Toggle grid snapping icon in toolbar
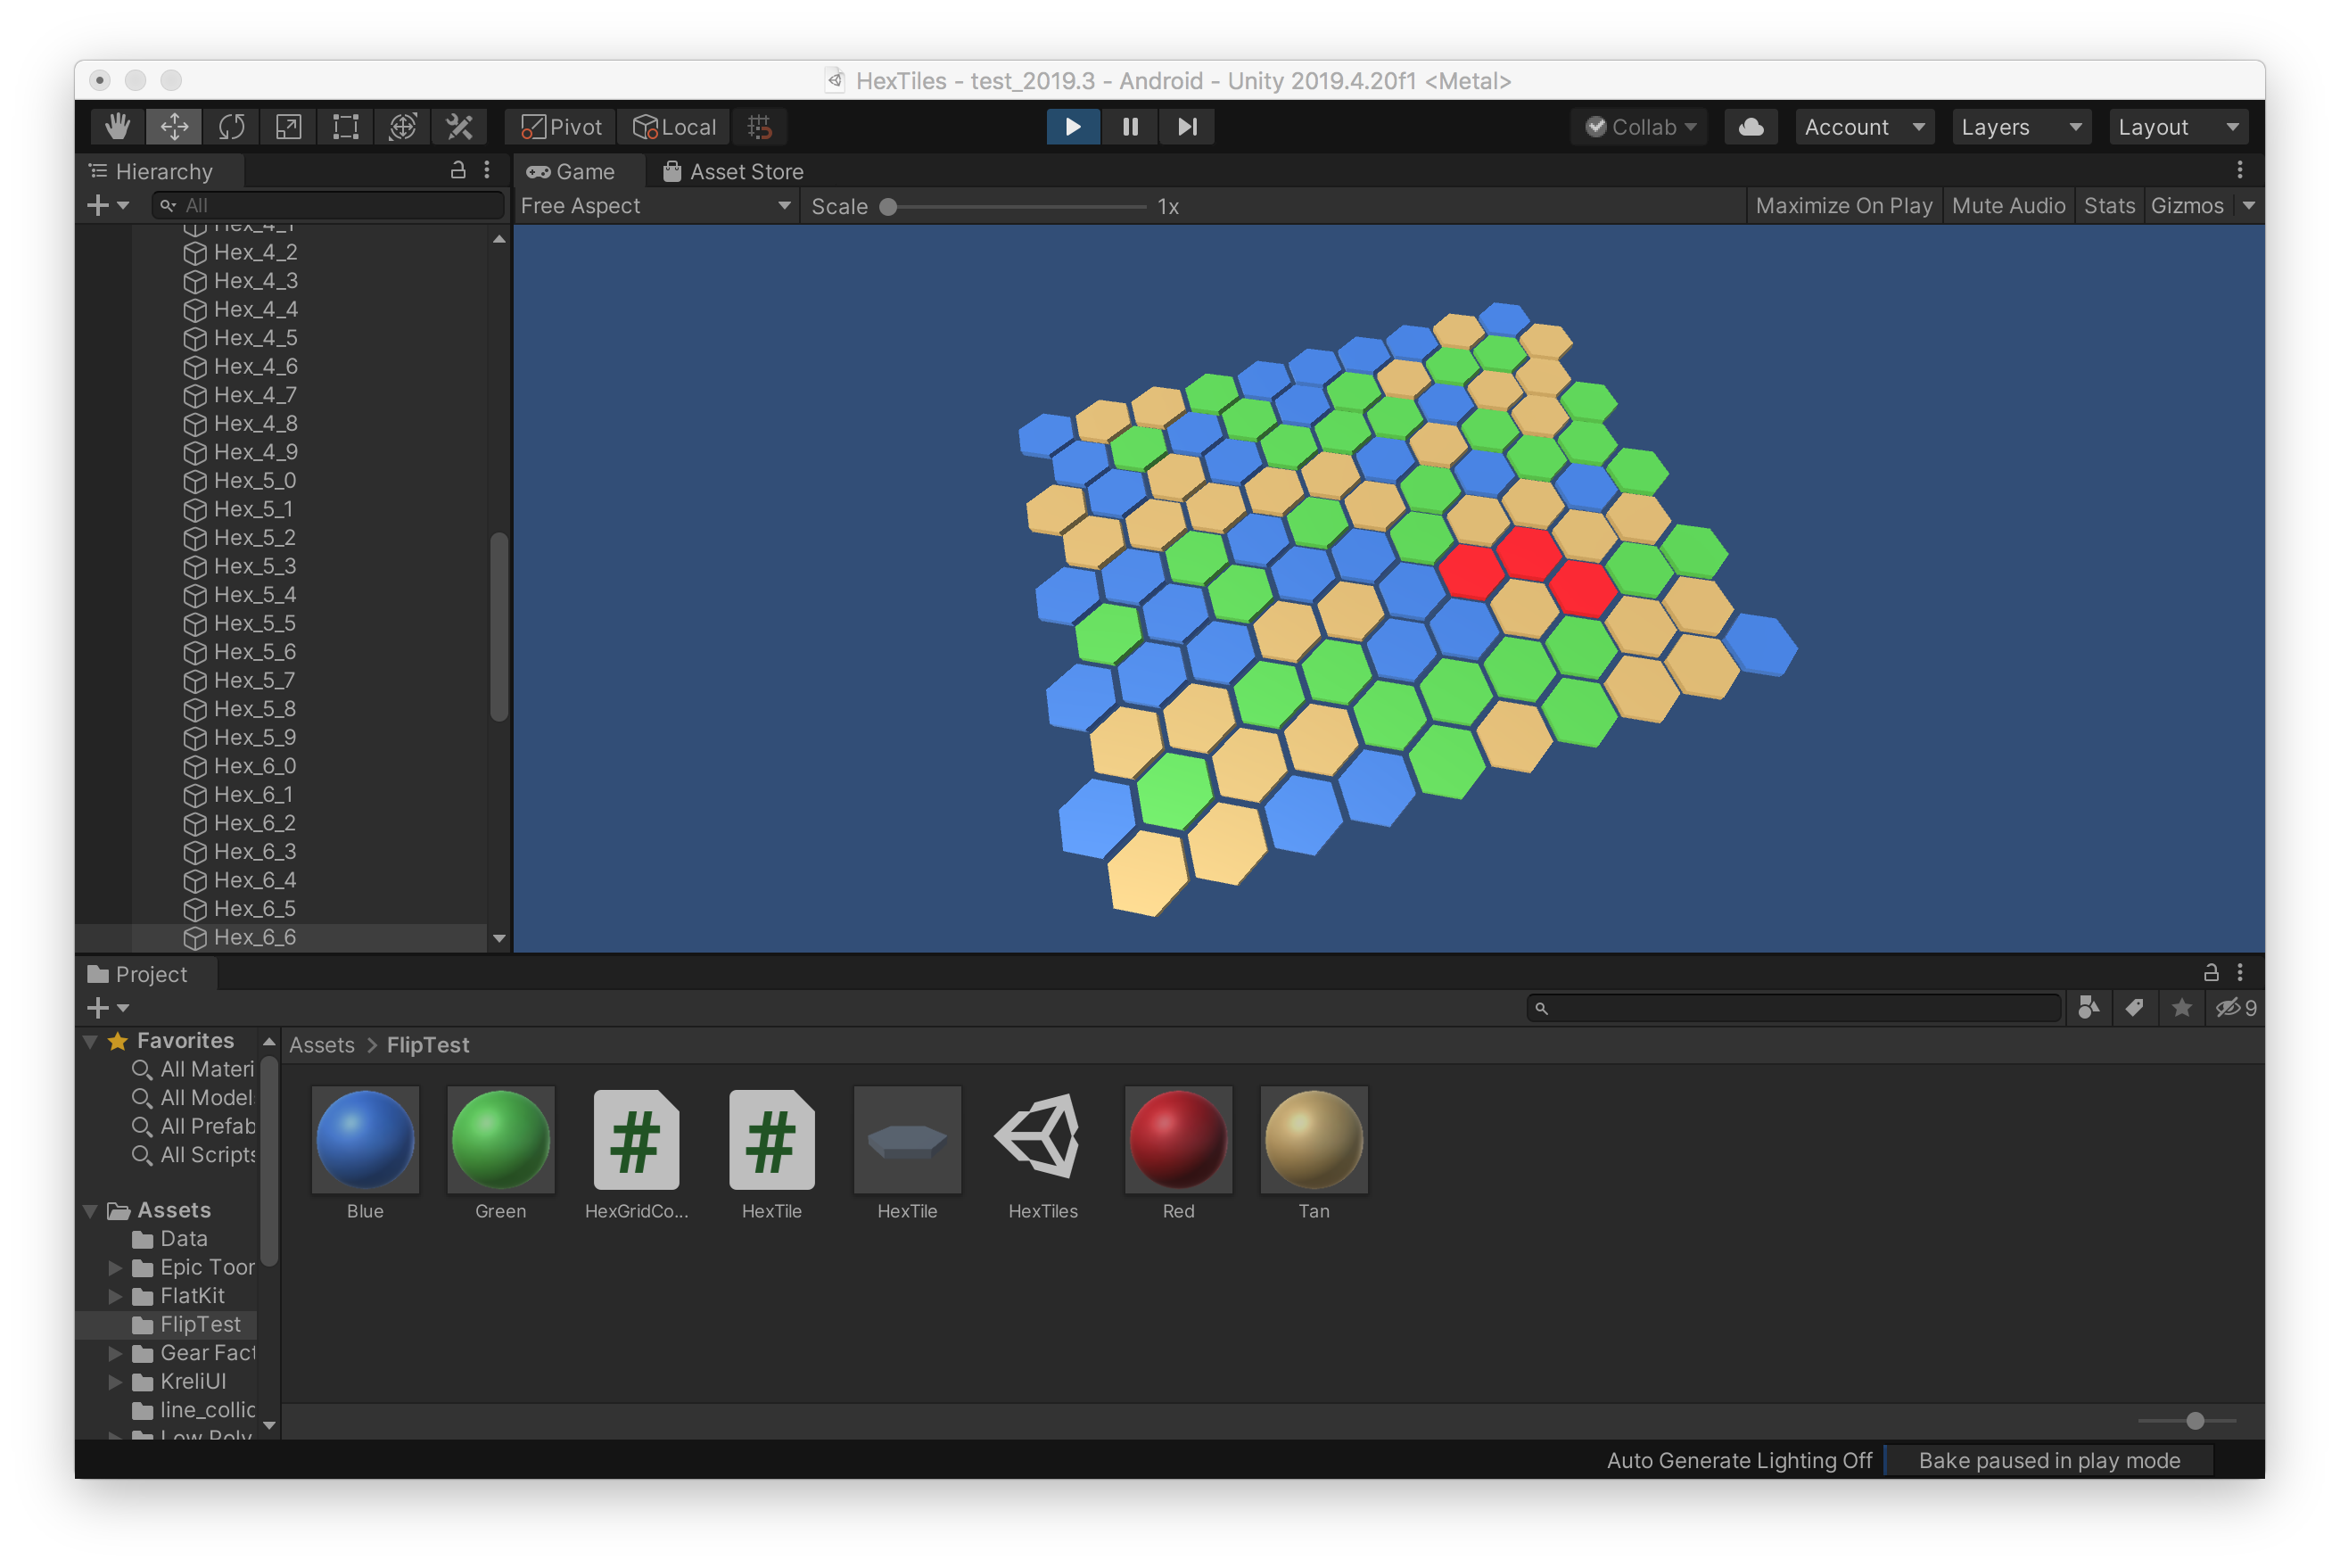2340x1568 pixels. tap(760, 127)
